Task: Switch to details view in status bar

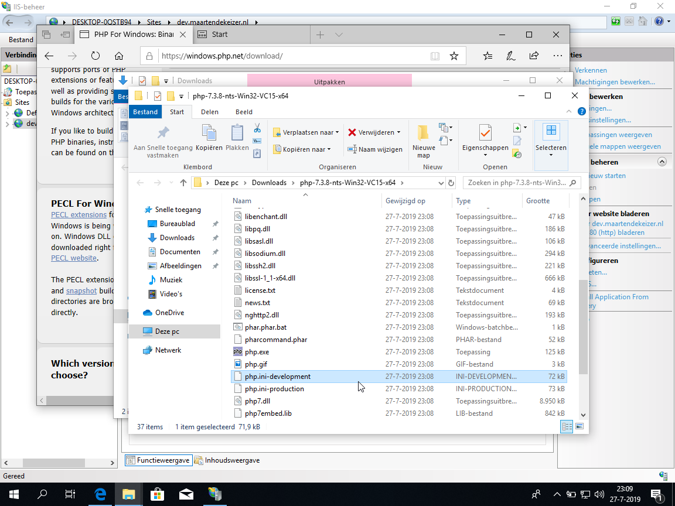Action: coord(567,427)
